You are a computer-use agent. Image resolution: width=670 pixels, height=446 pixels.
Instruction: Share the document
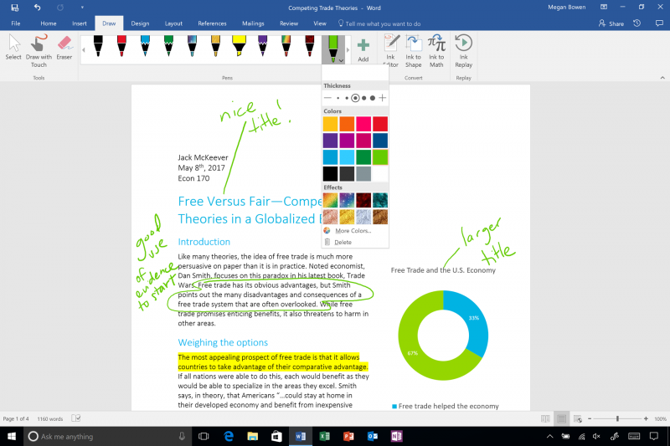coord(611,23)
